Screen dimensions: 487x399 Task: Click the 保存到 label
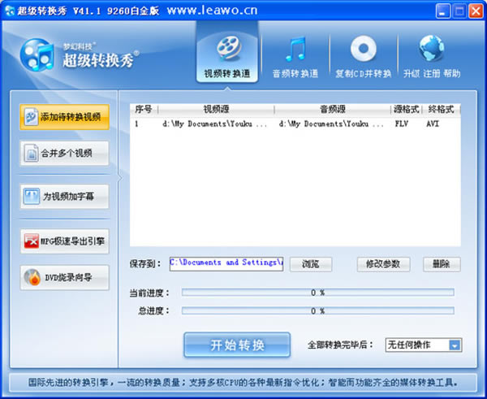pyautogui.click(x=145, y=264)
